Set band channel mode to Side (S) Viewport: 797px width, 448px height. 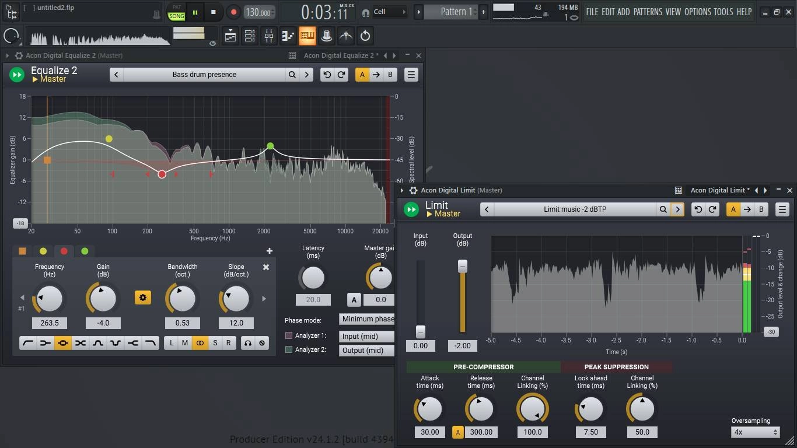[x=215, y=343]
